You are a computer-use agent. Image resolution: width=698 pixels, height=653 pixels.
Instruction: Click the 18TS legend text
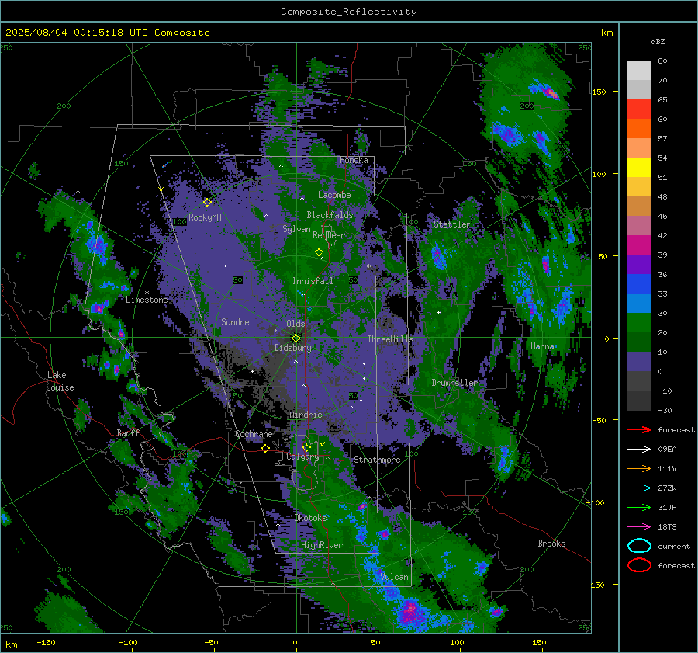click(x=667, y=527)
